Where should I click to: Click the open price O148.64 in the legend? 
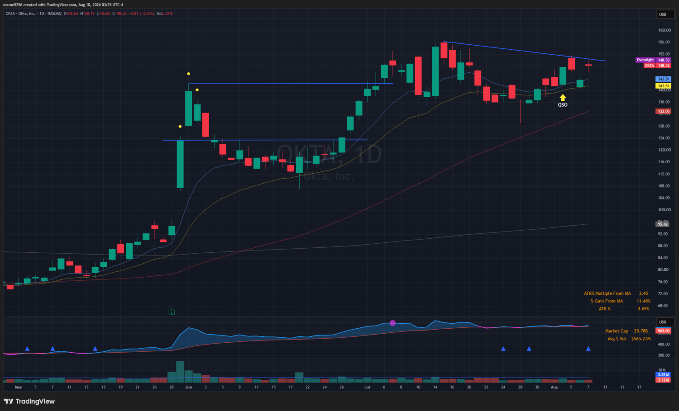71,14
